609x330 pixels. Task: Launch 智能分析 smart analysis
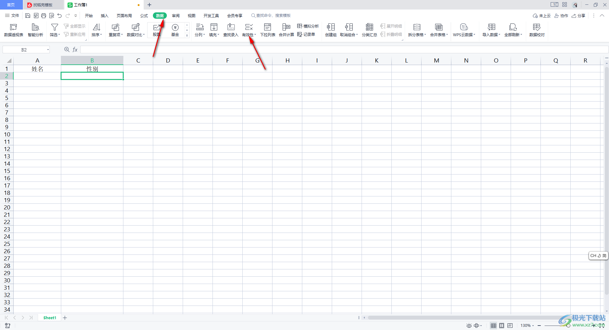point(36,30)
